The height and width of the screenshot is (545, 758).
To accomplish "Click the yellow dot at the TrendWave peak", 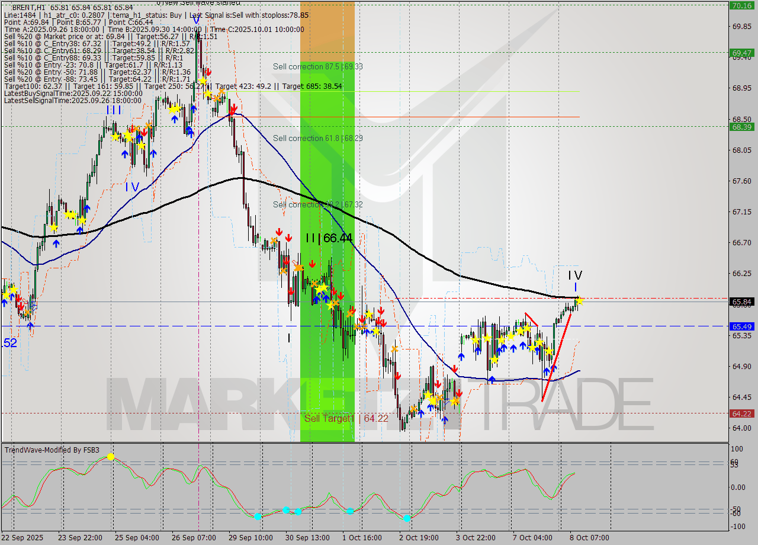I will click(x=110, y=456).
